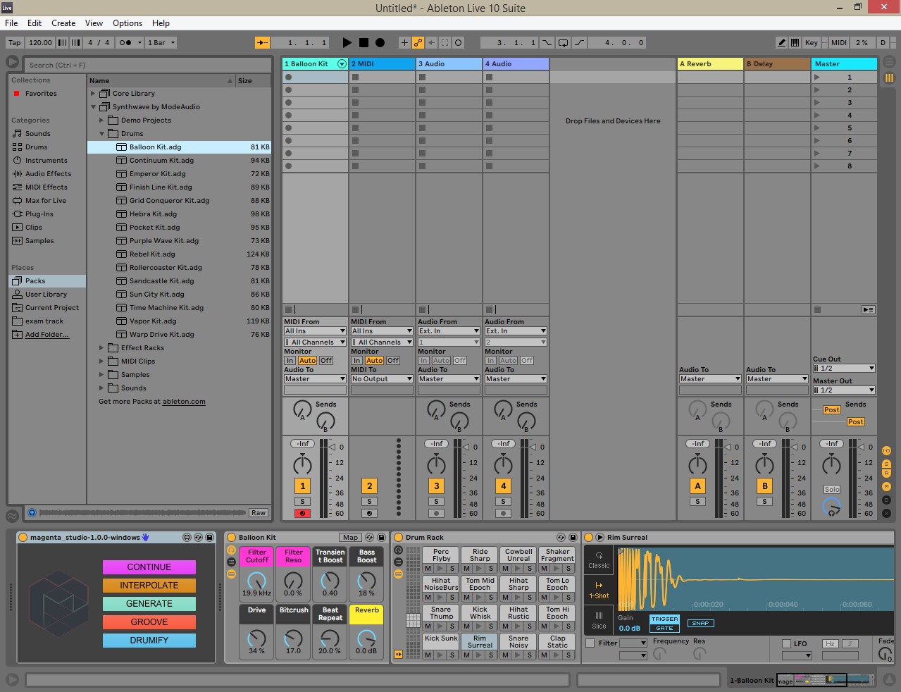The image size is (901, 692).
Task: Click the Session Record circle button
Action: [458, 42]
